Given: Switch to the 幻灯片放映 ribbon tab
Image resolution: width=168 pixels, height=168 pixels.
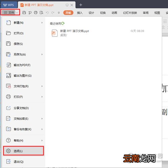Looking at the screenshot, I should (130, 13).
